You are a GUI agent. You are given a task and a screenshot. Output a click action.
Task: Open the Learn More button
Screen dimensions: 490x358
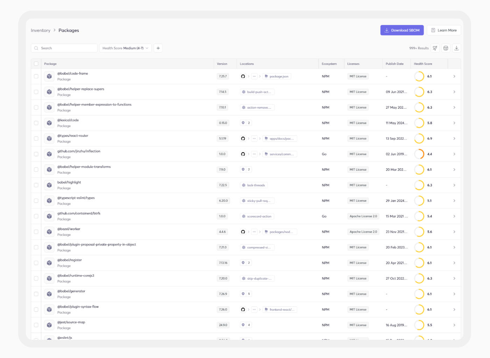pyautogui.click(x=444, y=30)
